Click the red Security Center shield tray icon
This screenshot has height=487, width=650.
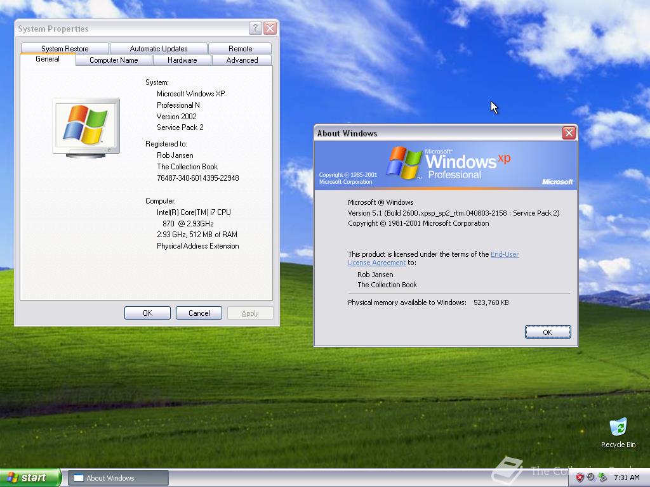pyautogui.click(x=580, y=477)
